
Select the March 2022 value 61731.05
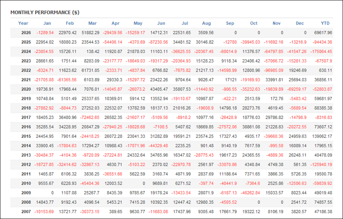(x=90, y=70)
